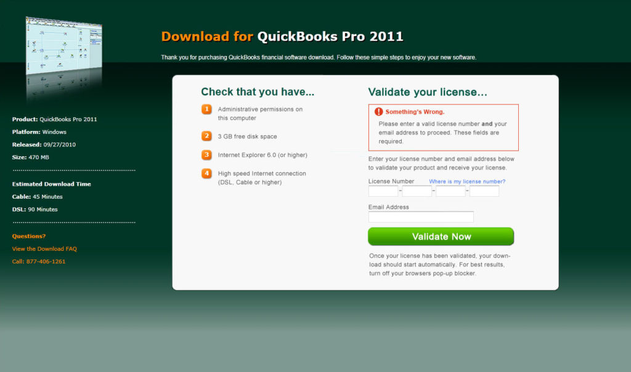Focus the first License Number box
This screenshot has height=372, width=631.
[383, 191]
